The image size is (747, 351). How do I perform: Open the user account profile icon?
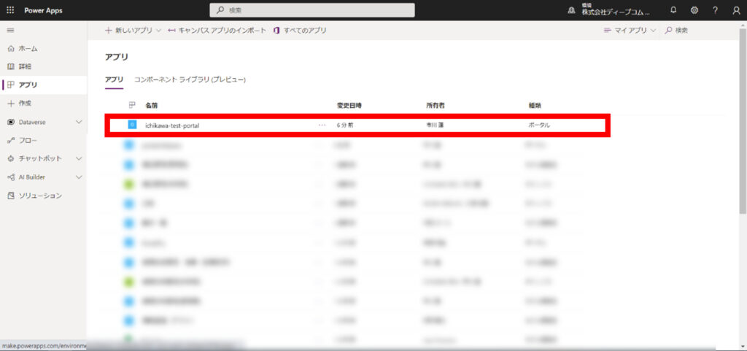(x=735, y=10)
